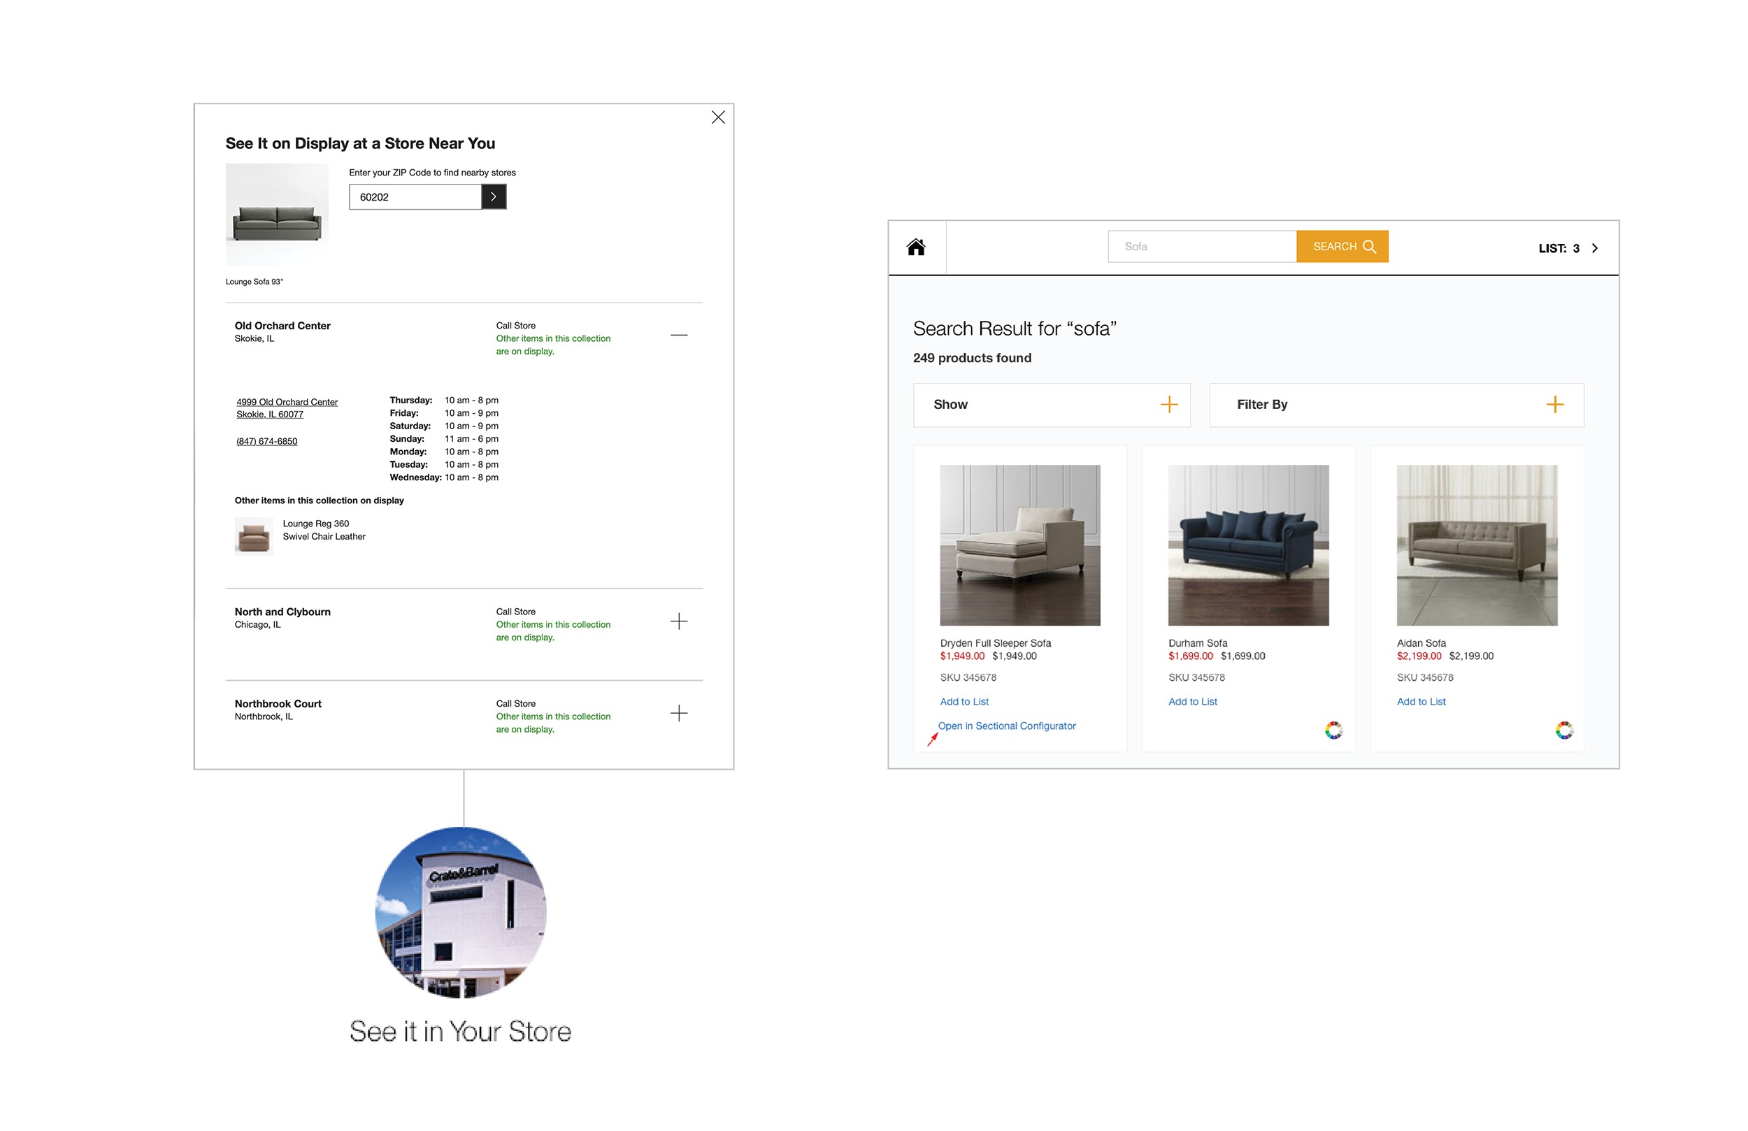
Task: Add the Aidan Sofa to List
Action: tap(1421, 701)
